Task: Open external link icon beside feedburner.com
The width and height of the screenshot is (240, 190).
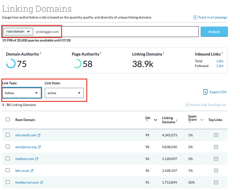Action: click(x=42, y=183)
